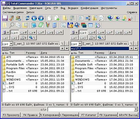The width and height of the screenshot is (140, 119).
Task: Go to root with left panel backslash button
Action: (x=63, y=44)
